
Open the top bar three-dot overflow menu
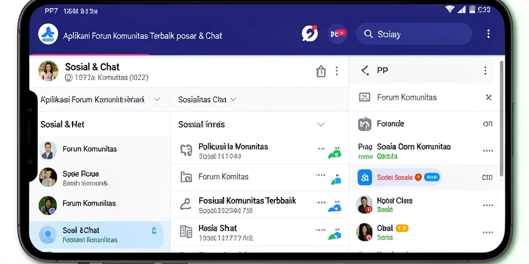click(x=488, y=34)
